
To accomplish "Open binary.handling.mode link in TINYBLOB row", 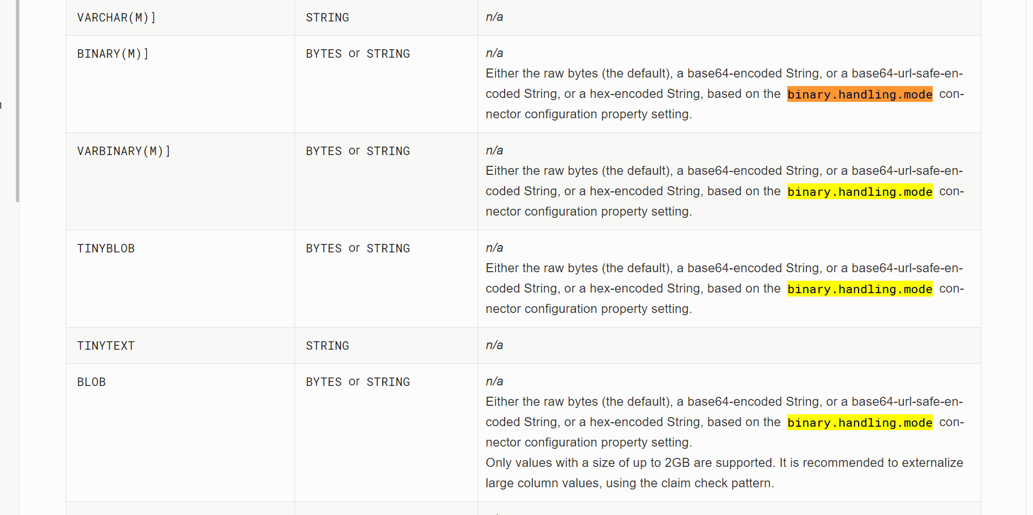I will [860, 289].
